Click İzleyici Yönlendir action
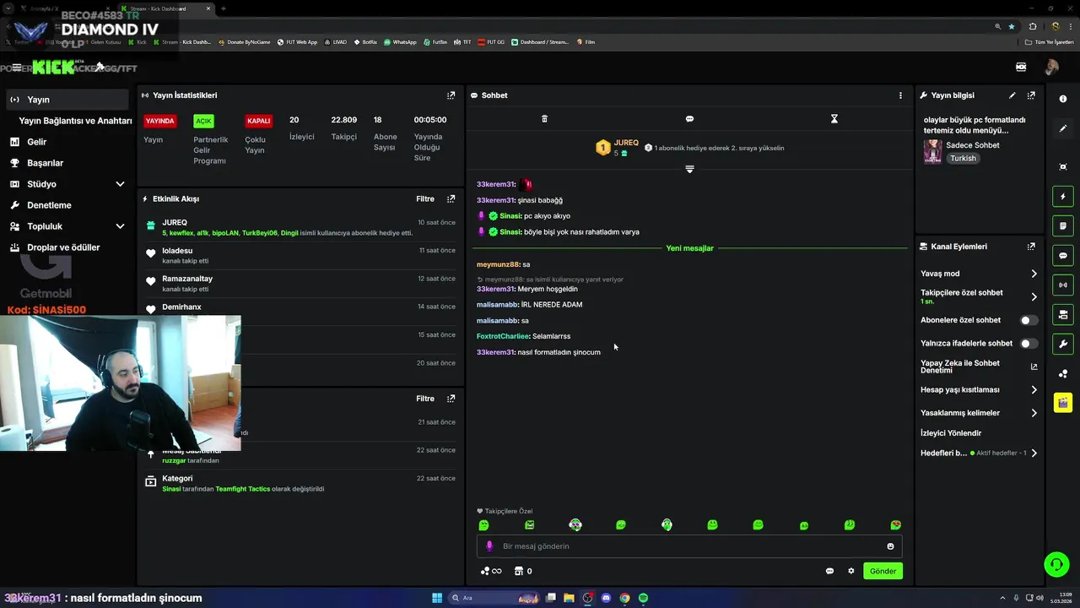 pyautogui.click(x=951, y=433)
